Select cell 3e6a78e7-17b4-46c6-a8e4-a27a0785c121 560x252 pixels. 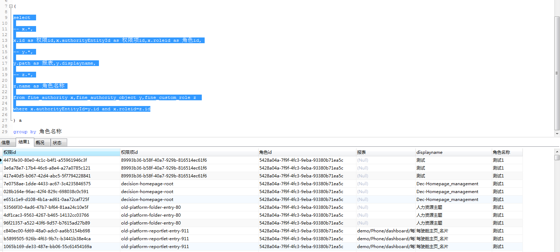(x=61, y=168)
